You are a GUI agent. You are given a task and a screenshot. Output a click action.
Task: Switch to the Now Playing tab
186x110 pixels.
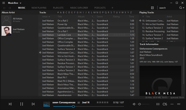tap(39, 8)
